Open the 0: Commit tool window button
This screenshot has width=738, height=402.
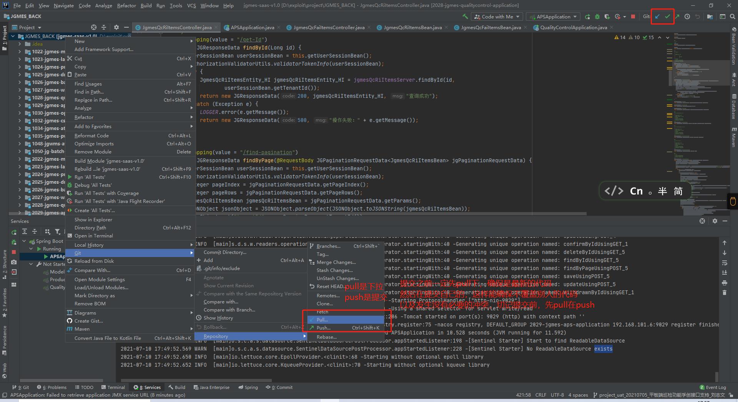click(279, 387)
